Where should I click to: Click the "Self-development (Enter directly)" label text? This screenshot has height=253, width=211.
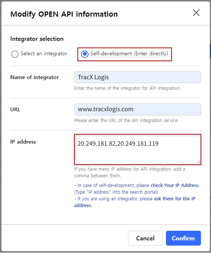[x=129, y=53]
